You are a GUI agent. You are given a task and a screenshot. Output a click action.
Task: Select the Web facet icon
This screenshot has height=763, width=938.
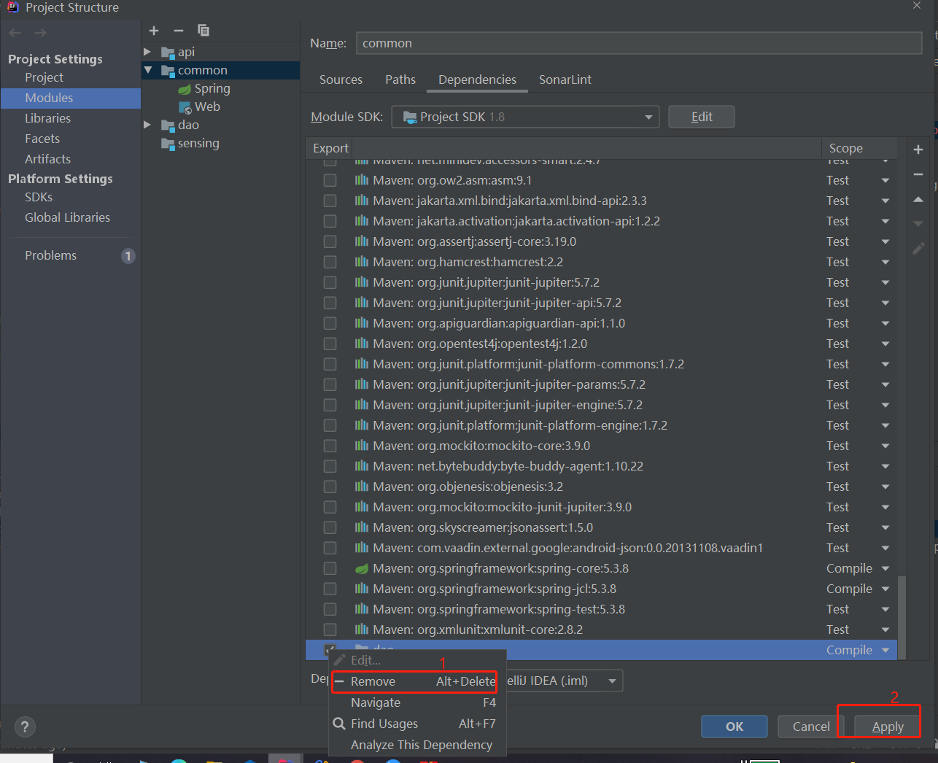pos(185,107)
